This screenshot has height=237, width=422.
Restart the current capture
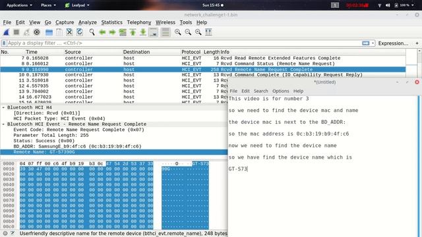click(x=26, y=32)
